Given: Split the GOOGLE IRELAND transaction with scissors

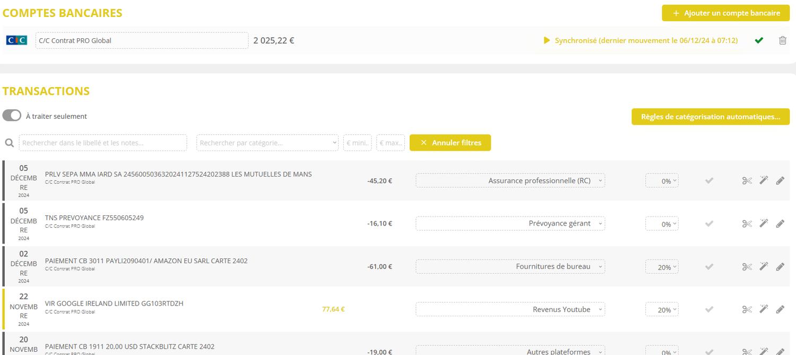Looking at the screenshot, I should [747, 309].
